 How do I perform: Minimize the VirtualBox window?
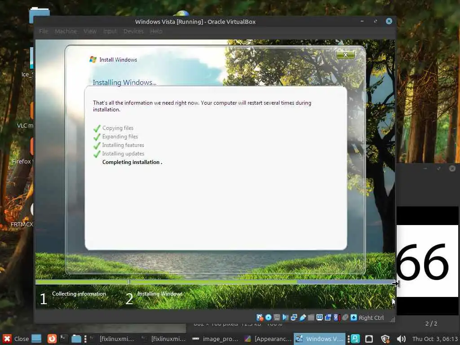click(362, 21)
